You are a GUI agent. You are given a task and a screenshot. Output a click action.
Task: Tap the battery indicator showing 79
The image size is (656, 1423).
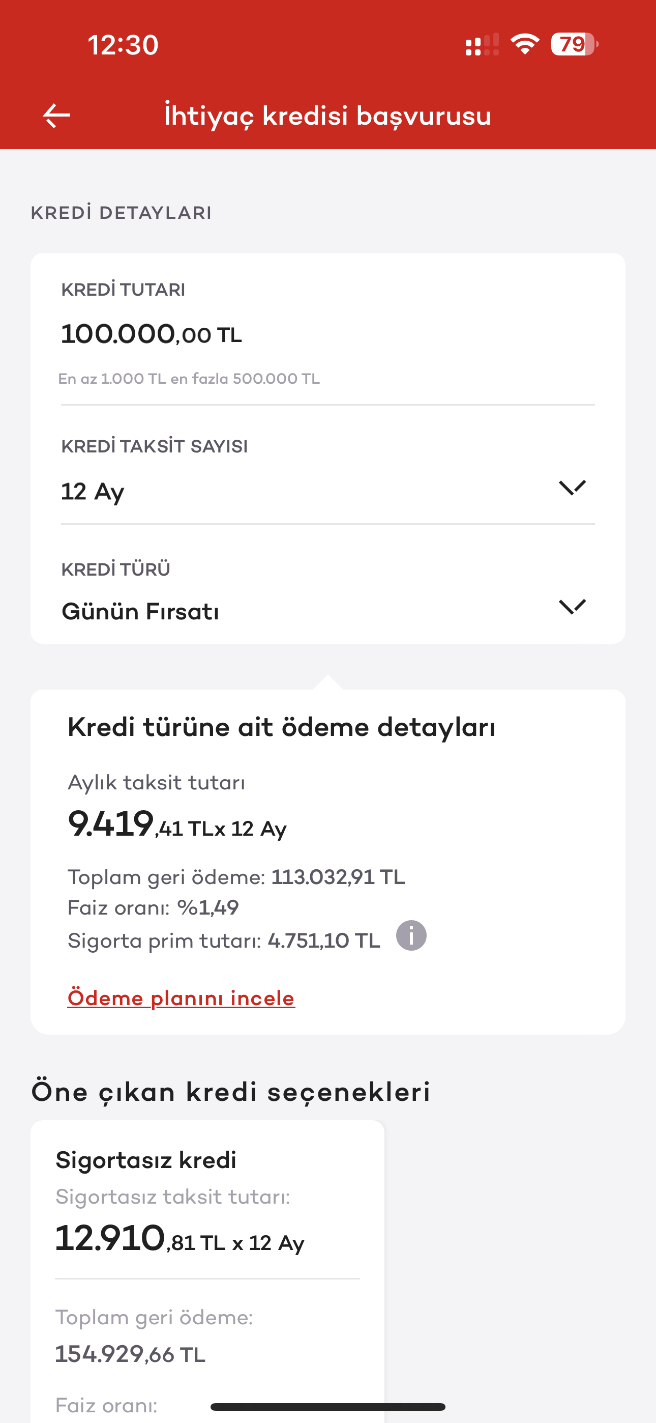pos(574,44)
